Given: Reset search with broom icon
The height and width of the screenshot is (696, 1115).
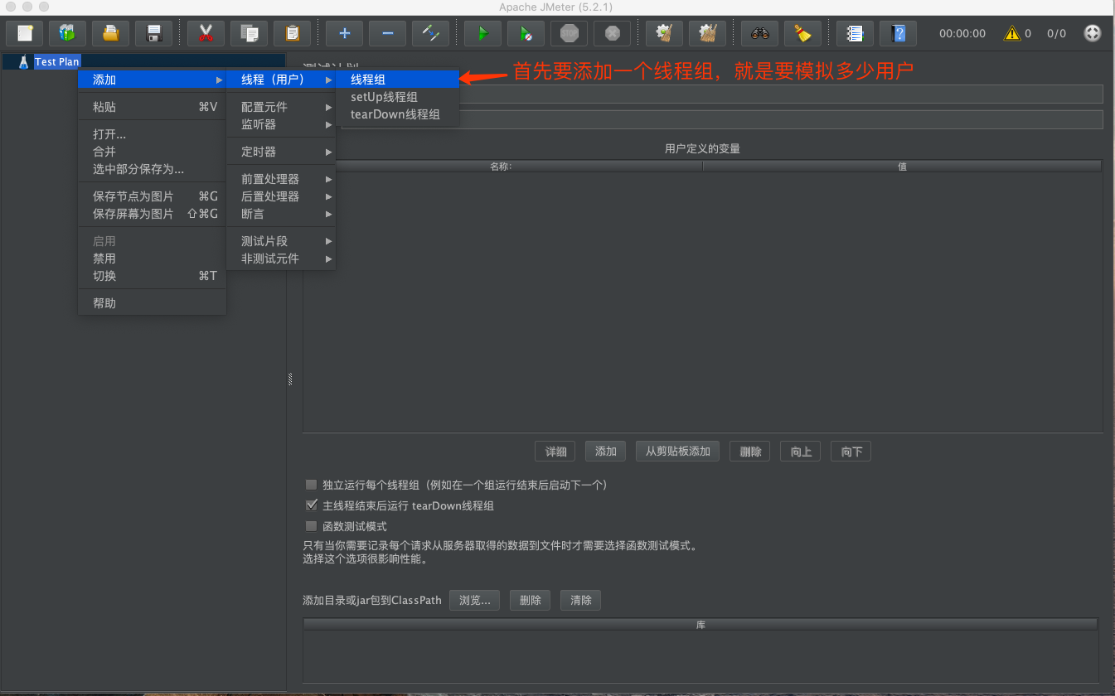Looking at the screenshot, I should click(x=802, y=34).
